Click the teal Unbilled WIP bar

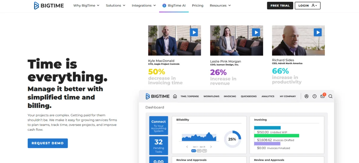pyautogui.click(x=267, y=128)
